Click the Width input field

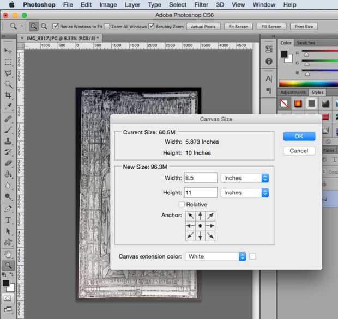tap(201, 178)
